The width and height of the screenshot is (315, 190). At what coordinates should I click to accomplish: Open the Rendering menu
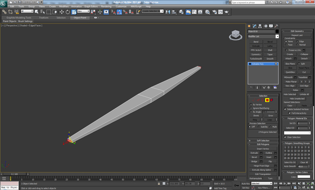click(x=106, y=6)
